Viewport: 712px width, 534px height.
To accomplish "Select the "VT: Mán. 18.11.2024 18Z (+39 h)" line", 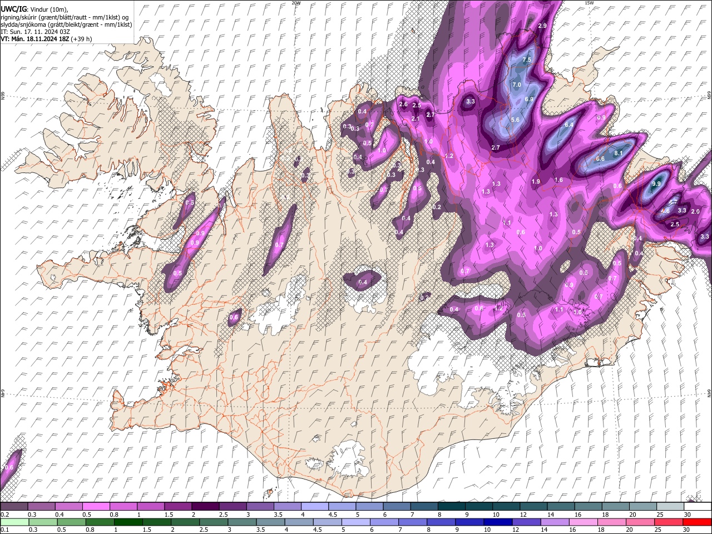I will coord(47,39).
